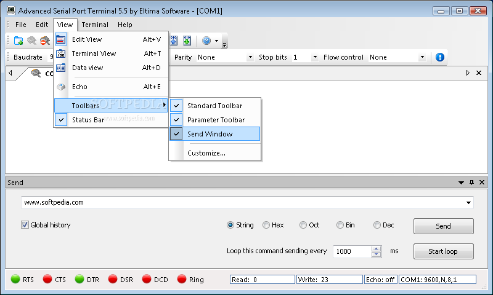Click the green DTR indicator light
Viewport: 493px width, 295px height.
pos(79,279)
